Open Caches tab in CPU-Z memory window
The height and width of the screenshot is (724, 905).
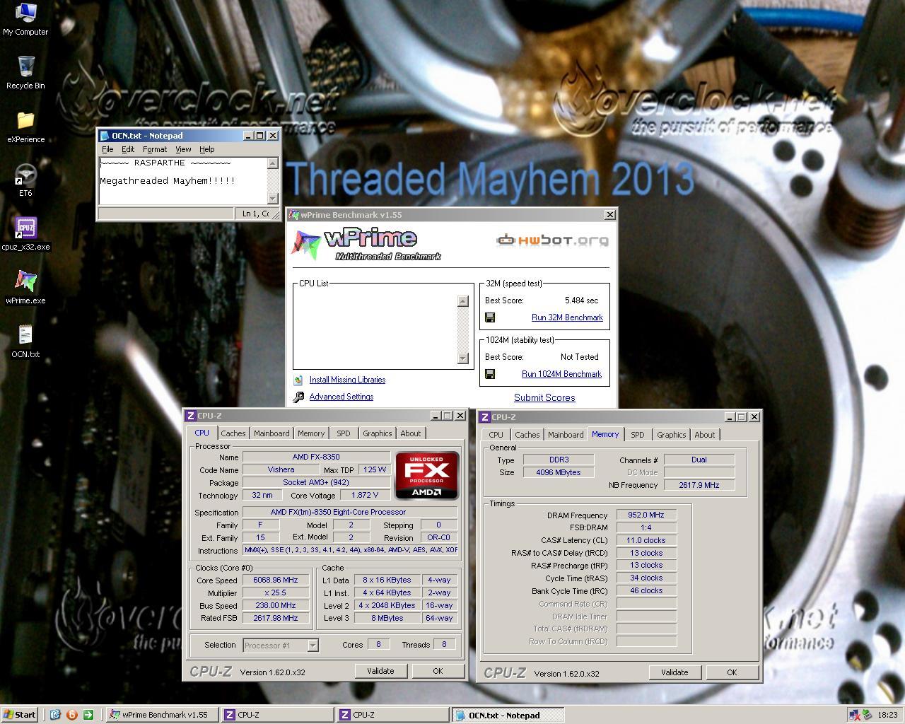pos(527,435)
